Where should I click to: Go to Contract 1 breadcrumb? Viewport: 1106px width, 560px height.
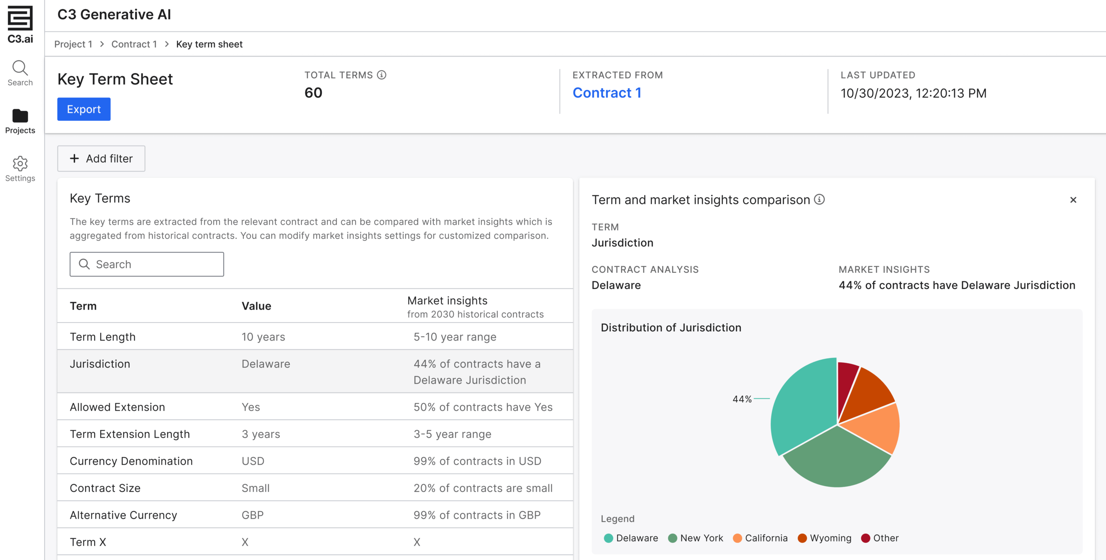(x=134, y=44)
